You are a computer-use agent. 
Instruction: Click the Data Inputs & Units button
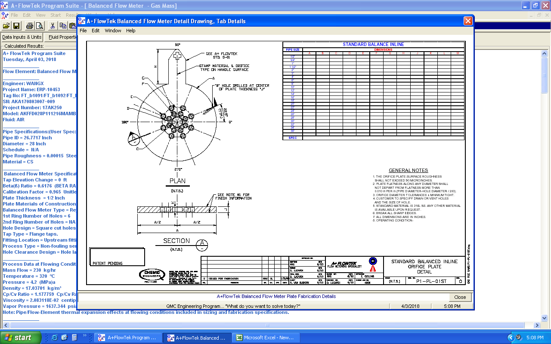[22, 37]
